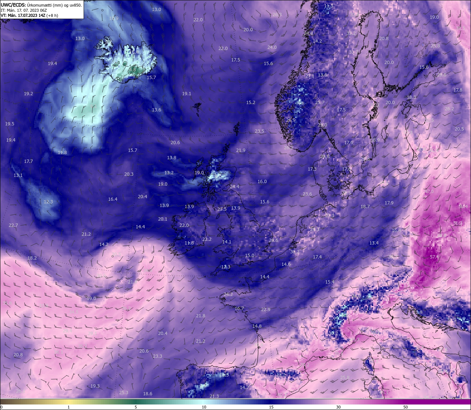Click the 29.0 value over southern Norway

(322, 125)
